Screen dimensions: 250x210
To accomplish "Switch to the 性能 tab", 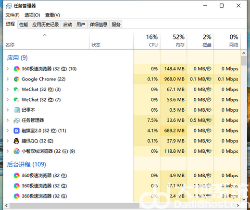I will tap(24, 25).
